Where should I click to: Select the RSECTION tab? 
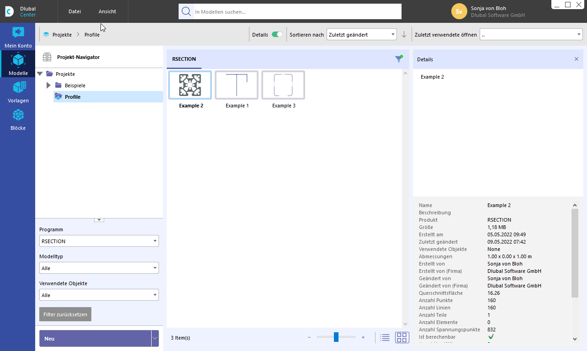click(184, 59)
